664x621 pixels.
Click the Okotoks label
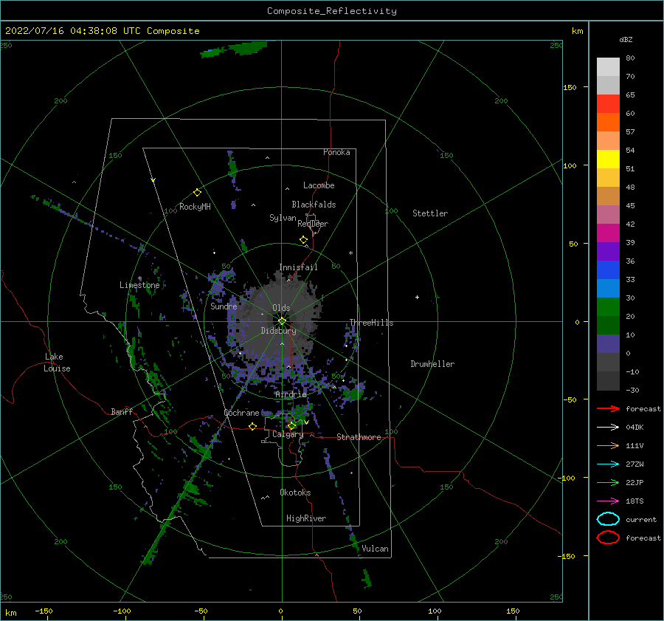click(295, 492)
